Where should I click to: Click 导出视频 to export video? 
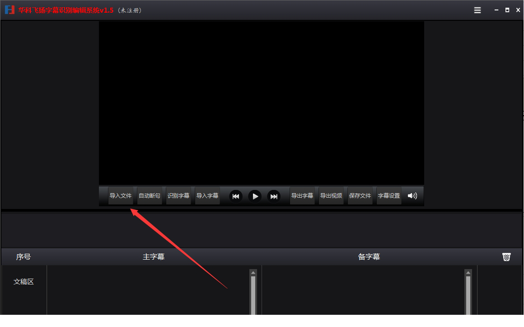(x=331, y=196)
